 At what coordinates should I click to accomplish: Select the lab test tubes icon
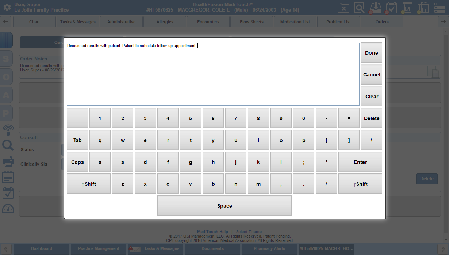[x=423, y=7]
